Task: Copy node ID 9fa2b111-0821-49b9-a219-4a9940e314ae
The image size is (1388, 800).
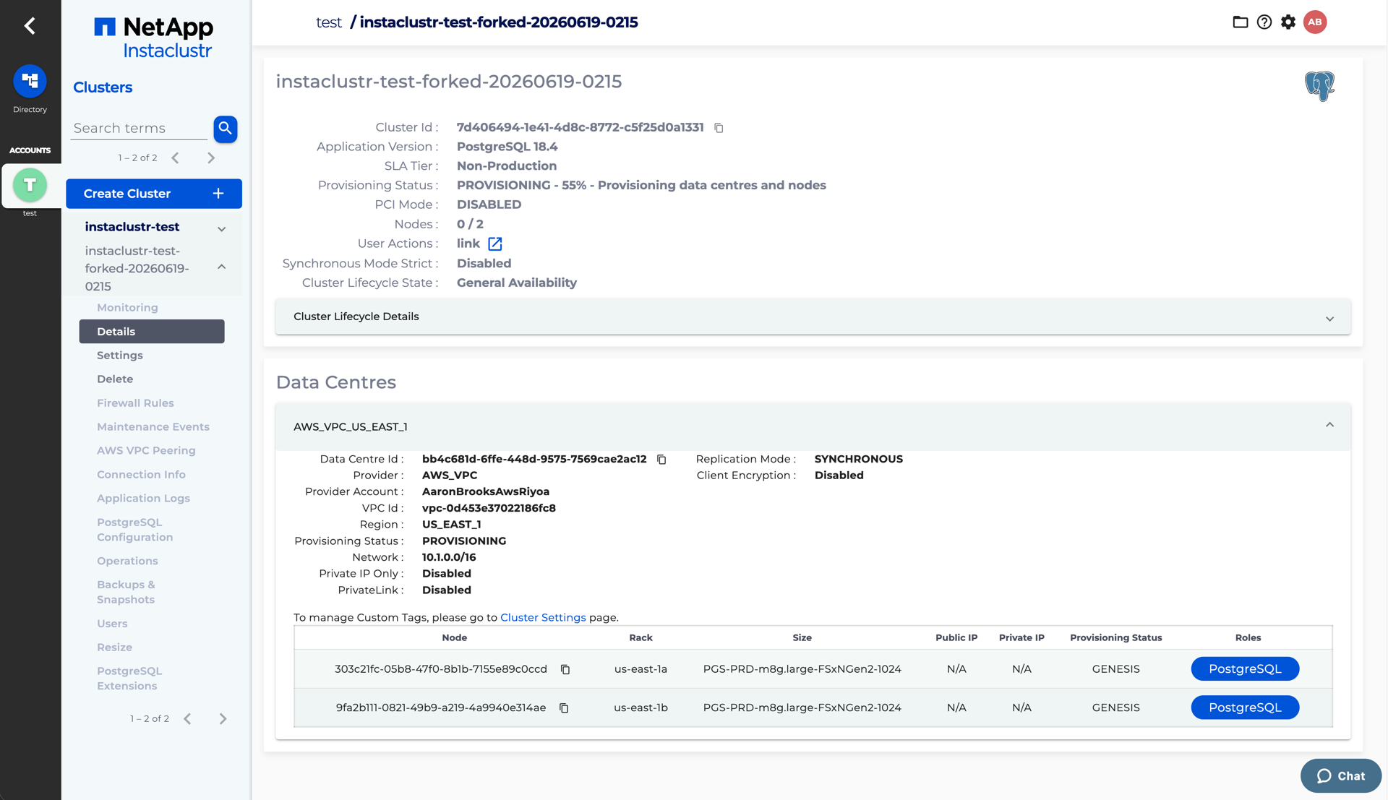Action: click(x=564, y=708)
